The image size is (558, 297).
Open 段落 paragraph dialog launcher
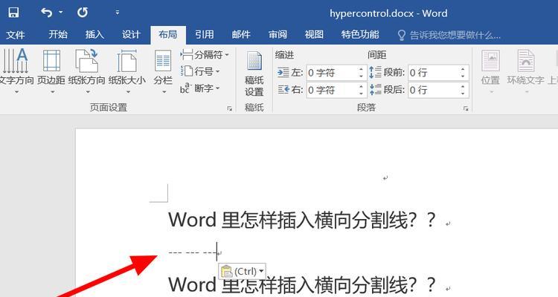point(466,108)
